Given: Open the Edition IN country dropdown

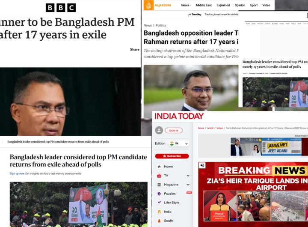Looking at the screenshot, I should point(178,143).
